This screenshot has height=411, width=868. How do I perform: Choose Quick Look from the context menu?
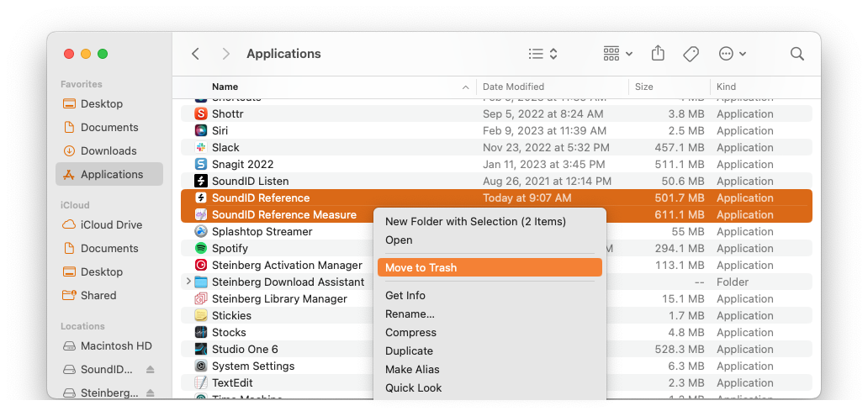click(x=490, y=387)
